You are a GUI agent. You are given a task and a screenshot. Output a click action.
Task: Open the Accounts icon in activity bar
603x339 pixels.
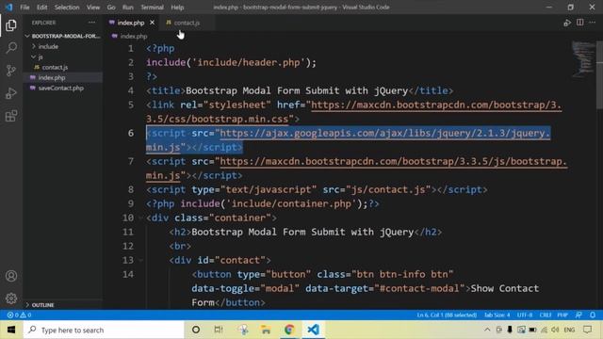[x=11, y=276]
